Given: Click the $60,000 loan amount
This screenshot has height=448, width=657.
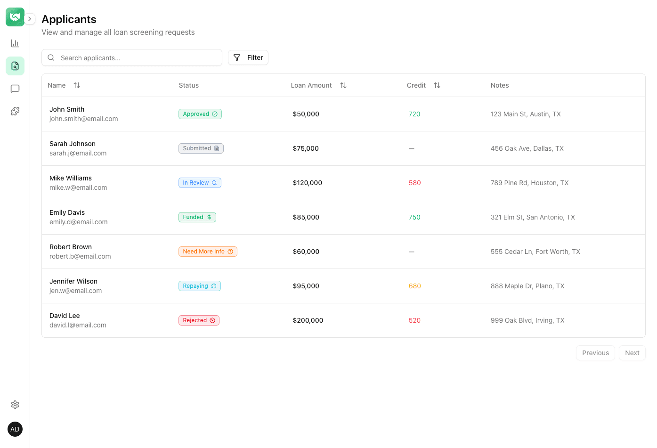Looking at the screenshot, I should click(x=306, y=252).
